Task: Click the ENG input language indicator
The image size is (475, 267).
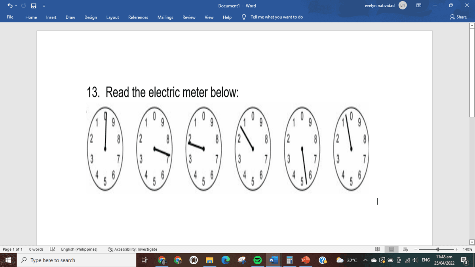Action: (426, 260)
